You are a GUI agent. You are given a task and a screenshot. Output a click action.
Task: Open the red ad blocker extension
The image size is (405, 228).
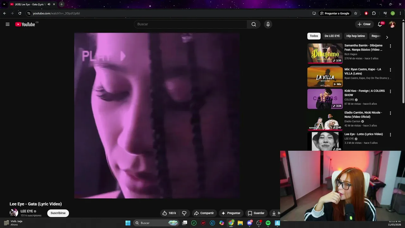tap(366, 13)
